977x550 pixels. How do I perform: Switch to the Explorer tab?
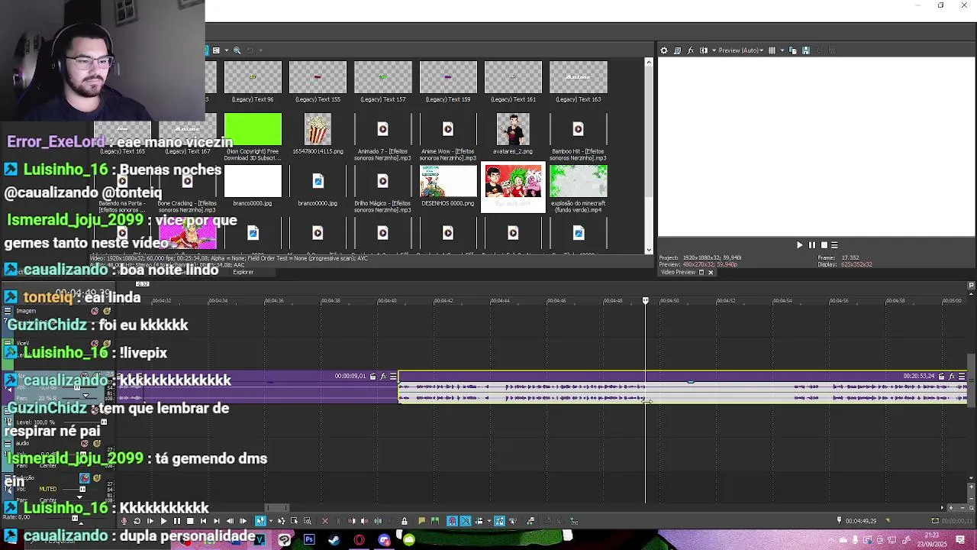[x=243, y=273]
